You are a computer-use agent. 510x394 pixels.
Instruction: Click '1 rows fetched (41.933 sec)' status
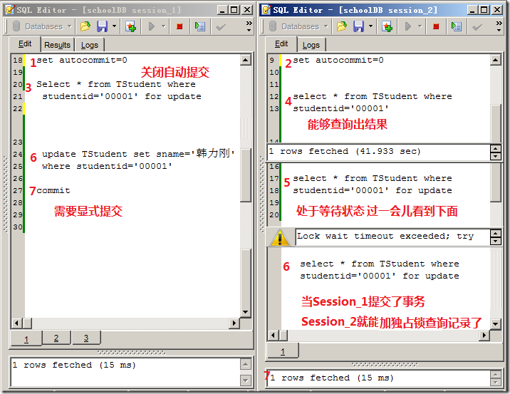345,151
